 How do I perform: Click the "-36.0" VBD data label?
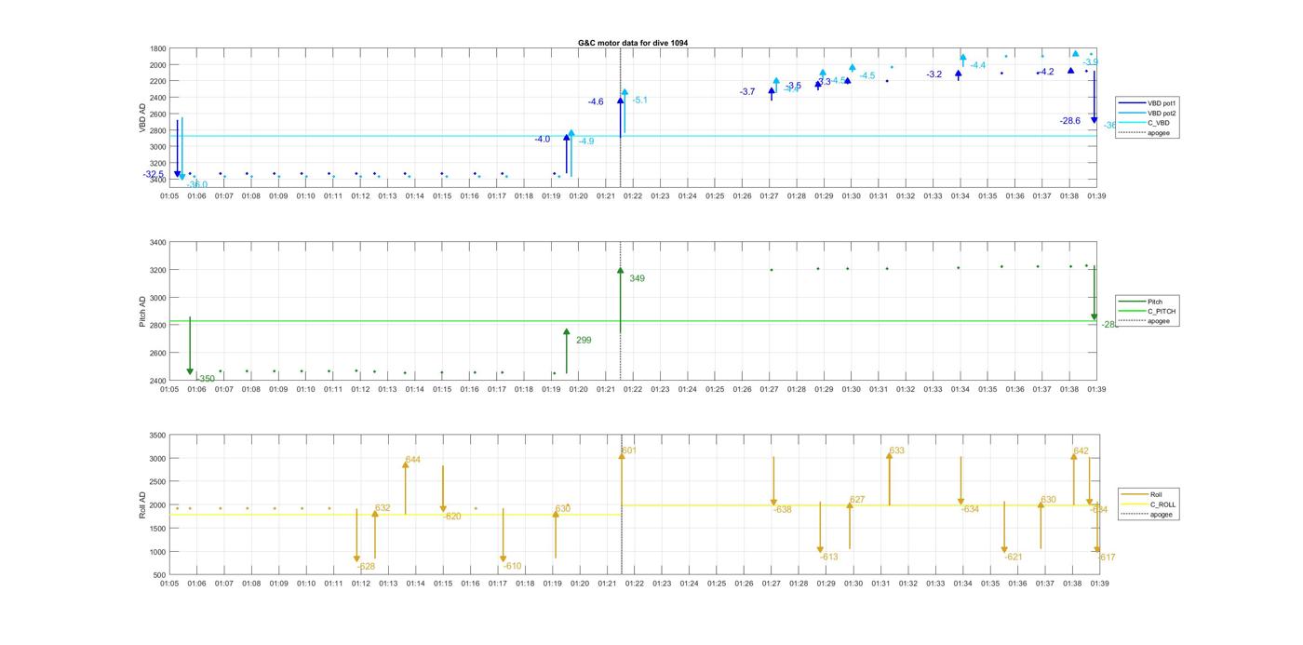click(x=197, y=184)
